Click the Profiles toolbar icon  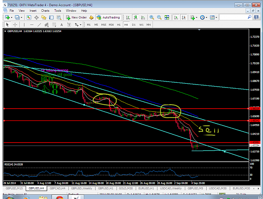(17, 17)
